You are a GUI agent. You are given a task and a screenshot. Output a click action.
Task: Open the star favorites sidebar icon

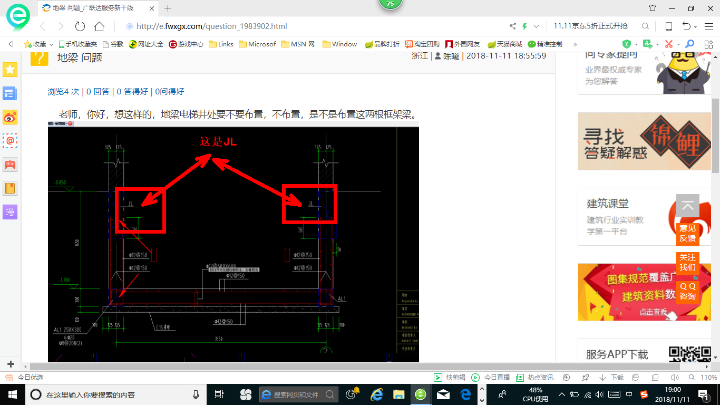10,69
